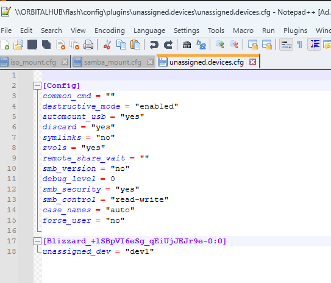This screenshot has height=283, width=331.
Task: Open the Run menu
Action: click(268, 30)
